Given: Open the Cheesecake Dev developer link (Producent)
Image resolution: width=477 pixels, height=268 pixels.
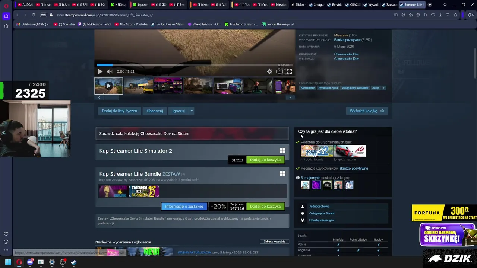Looking at the screenshot, I should [347, 54].
